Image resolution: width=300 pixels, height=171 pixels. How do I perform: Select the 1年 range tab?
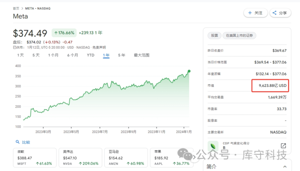[x=106, y=55]
